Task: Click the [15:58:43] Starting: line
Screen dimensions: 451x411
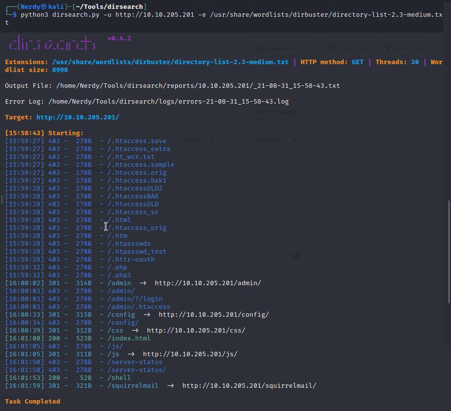Action: click(x=44, y=133)
